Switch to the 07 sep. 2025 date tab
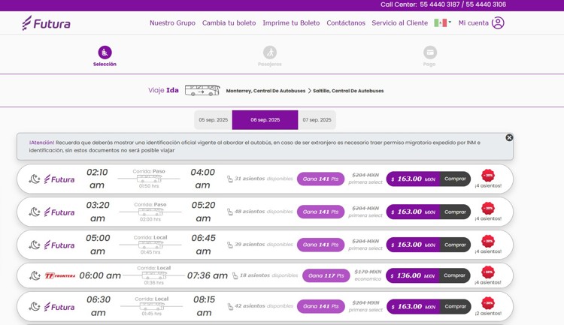Screen dimensions: 564x325 [x=317, y=120]
